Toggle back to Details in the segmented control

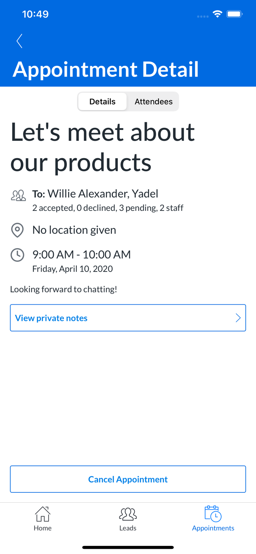coord(102,101)
